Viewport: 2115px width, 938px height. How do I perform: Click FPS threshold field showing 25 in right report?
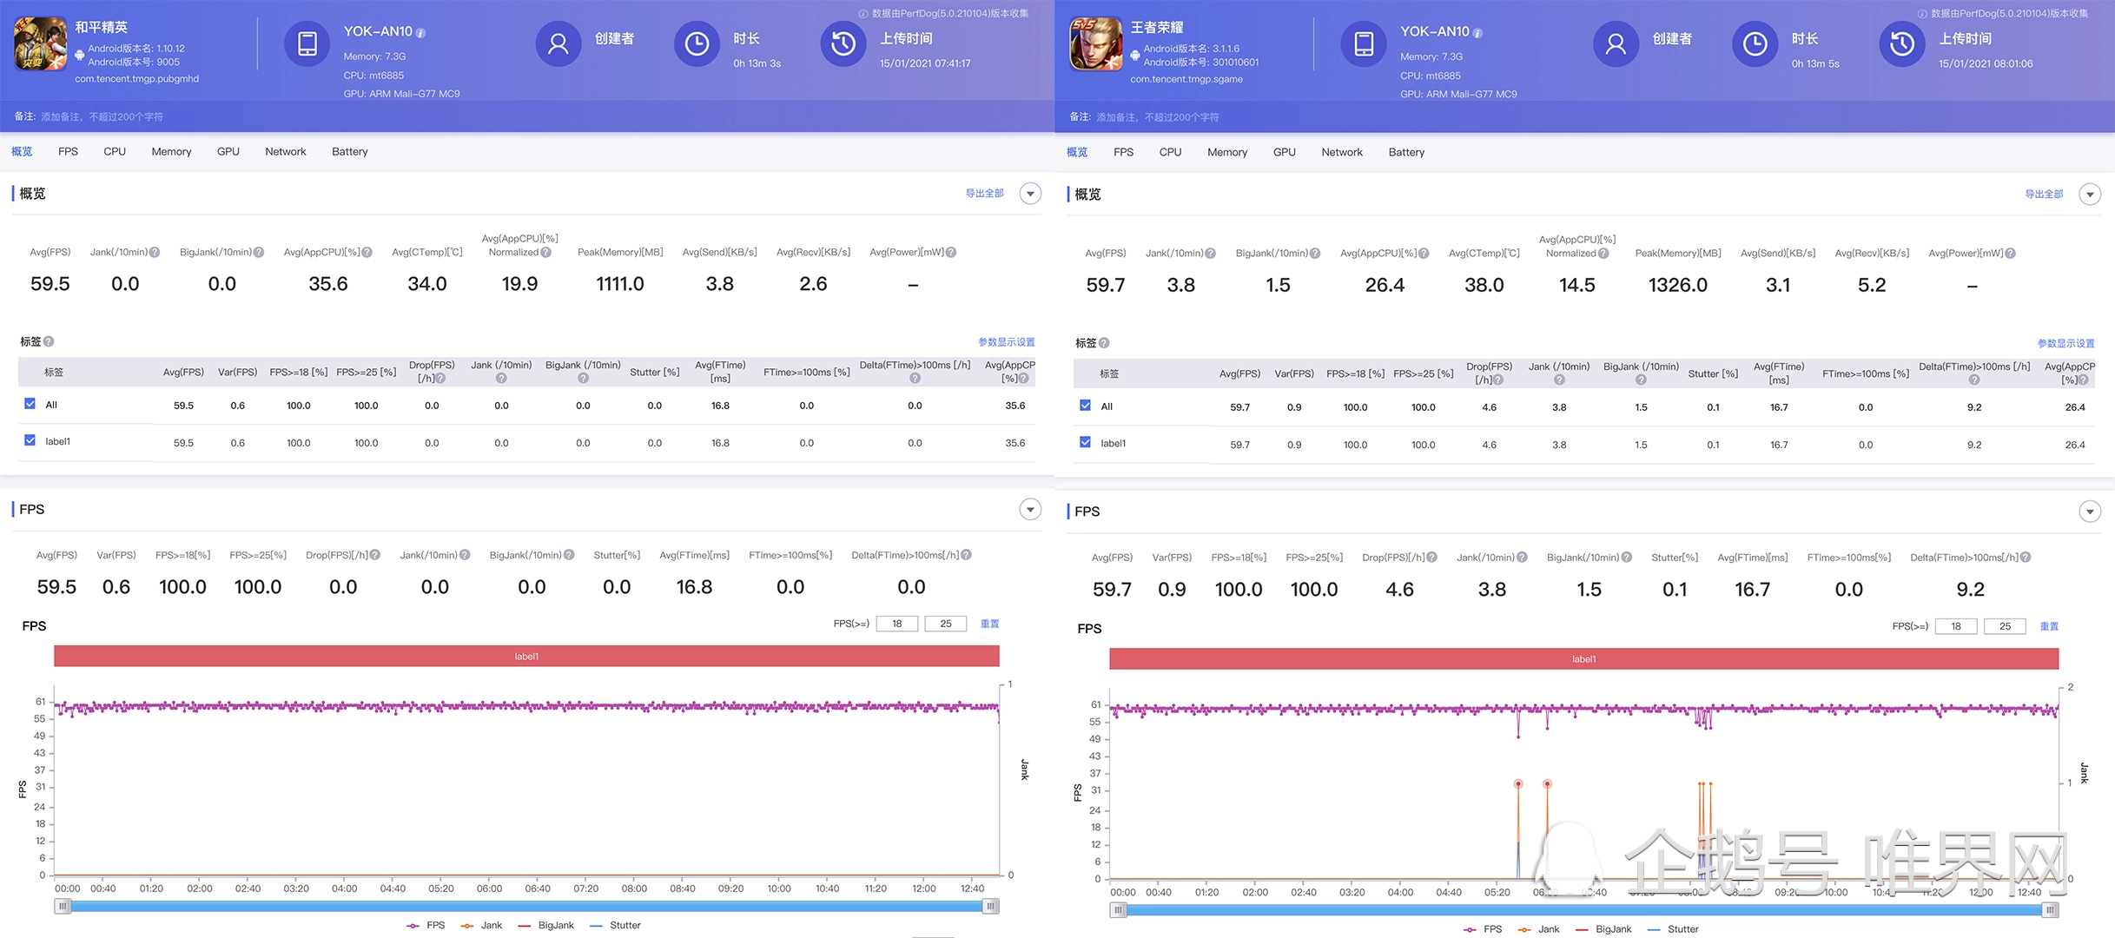tap(2005, 626)
